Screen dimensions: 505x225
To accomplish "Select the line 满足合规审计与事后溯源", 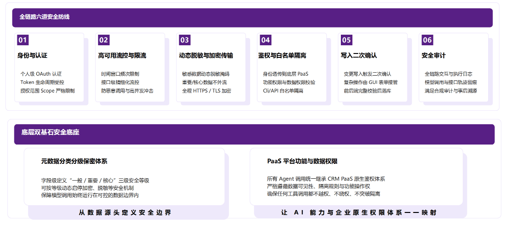I will (x=450, y=91).
